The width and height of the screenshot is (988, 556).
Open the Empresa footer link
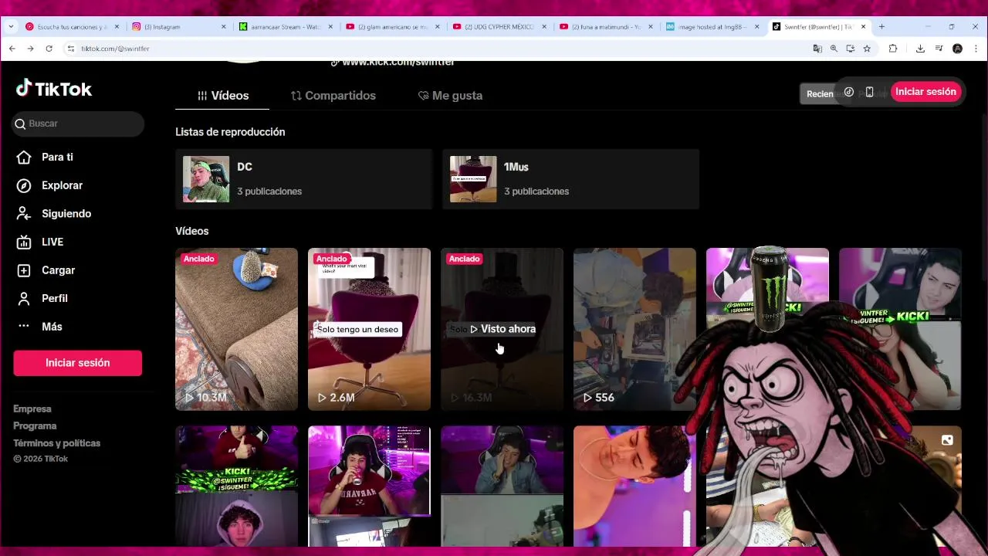click(x=32, y=409)
